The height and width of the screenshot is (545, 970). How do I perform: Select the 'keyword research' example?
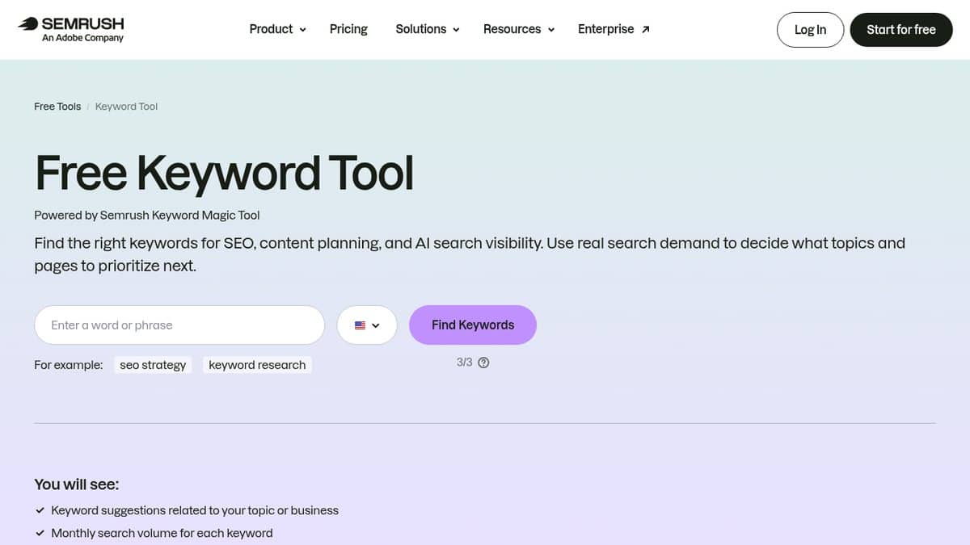pos(257,365)
